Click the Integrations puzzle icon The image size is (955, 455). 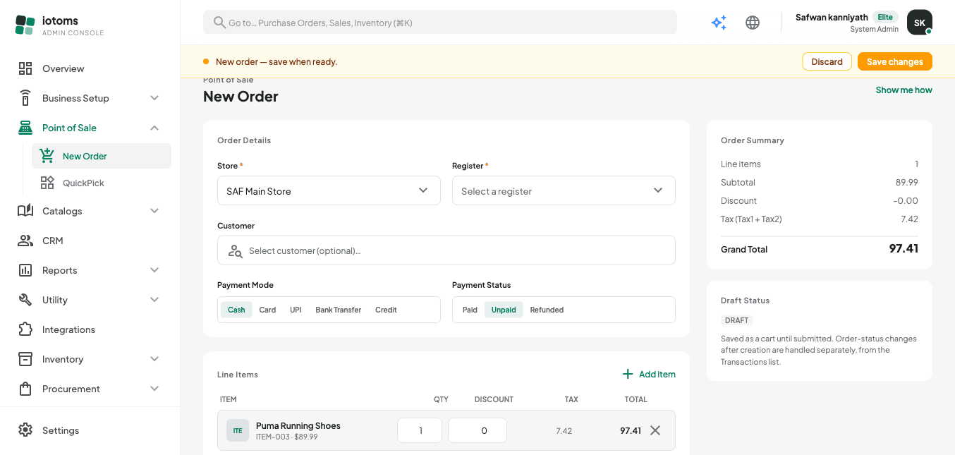pos(25,329)
